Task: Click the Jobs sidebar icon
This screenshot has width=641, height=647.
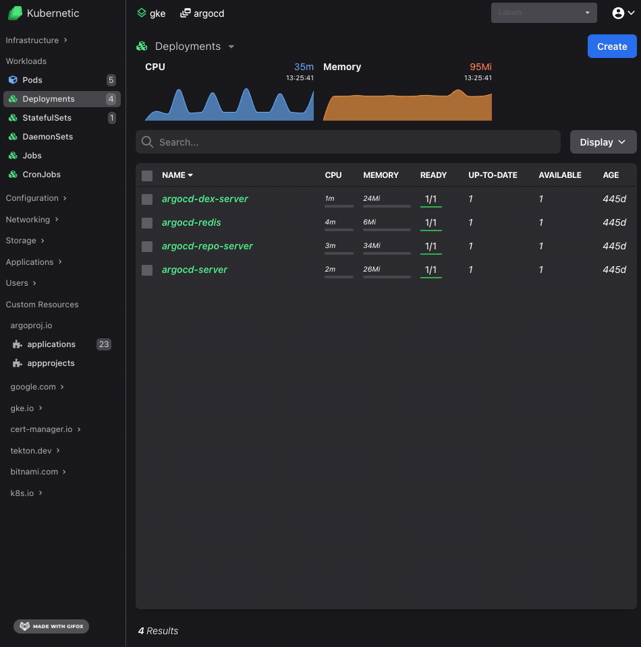Action: click(x=13, y=156)
